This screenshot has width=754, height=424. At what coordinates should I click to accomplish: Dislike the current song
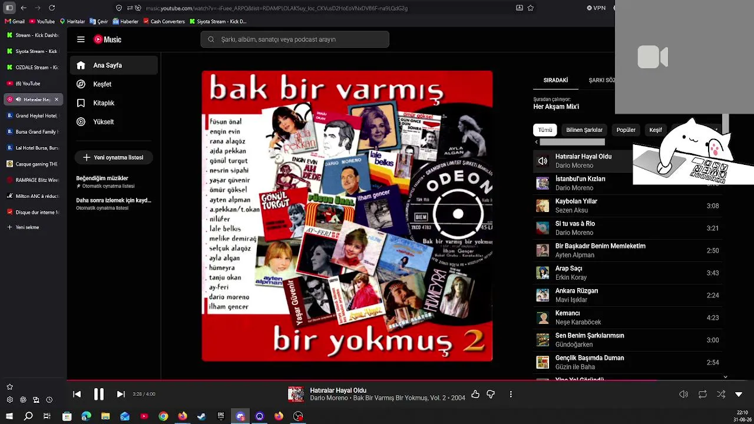tap(491, 394)
